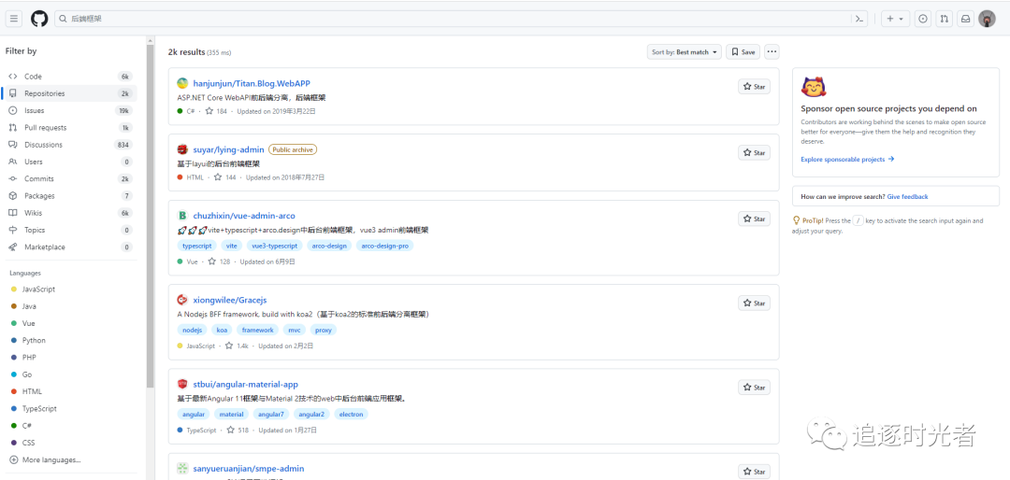The height and width of the screenshot is (480, 1010).
Task: Open suyar/lying-admin repository
Action: [x=229, y=150]
